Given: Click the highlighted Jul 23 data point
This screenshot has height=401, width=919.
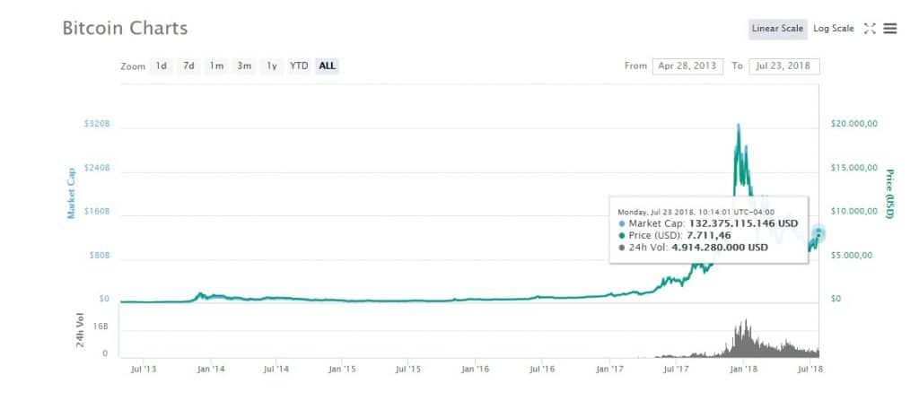Looking at the screenshot, I should [818, 233].
